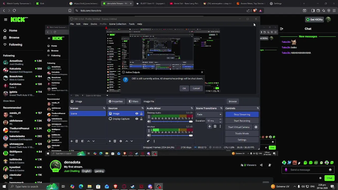Close the Active Outputs dialog with X
Image resolution: width=338 pixels, height=190 pixels.
point(202,72)
